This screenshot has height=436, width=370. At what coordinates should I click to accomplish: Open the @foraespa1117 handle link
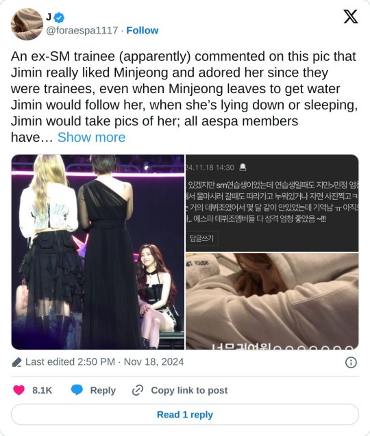coord(82,30)
